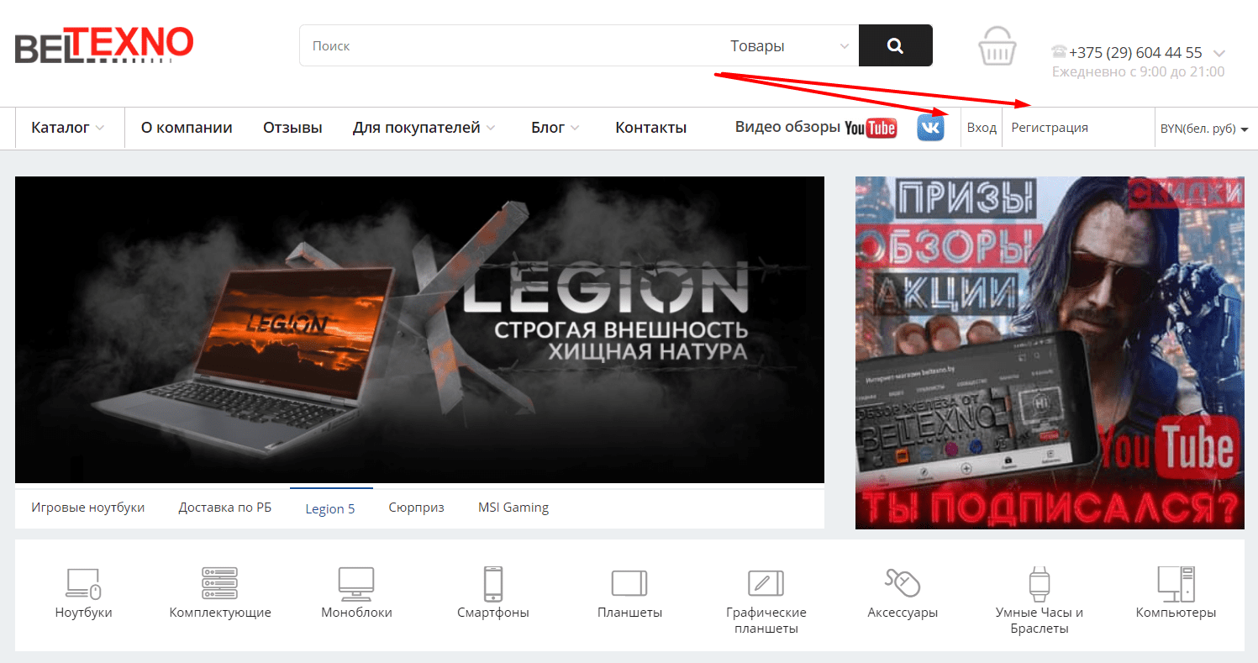Click the +375 (29) 604 44 55 number
The width and height of the screenshot is (1258, 663).
[1135, 52]
